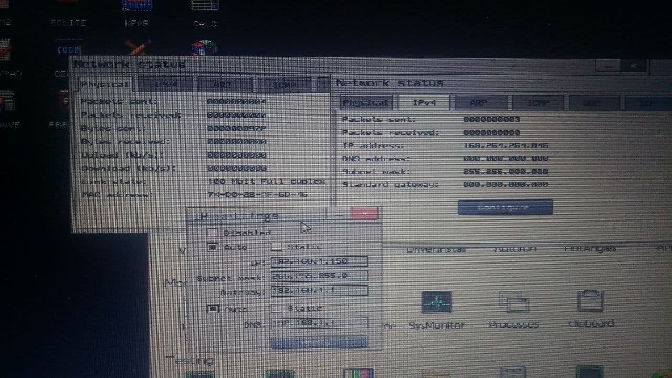
Task: Click the IP address input field
Action: (x=319, y=261)
